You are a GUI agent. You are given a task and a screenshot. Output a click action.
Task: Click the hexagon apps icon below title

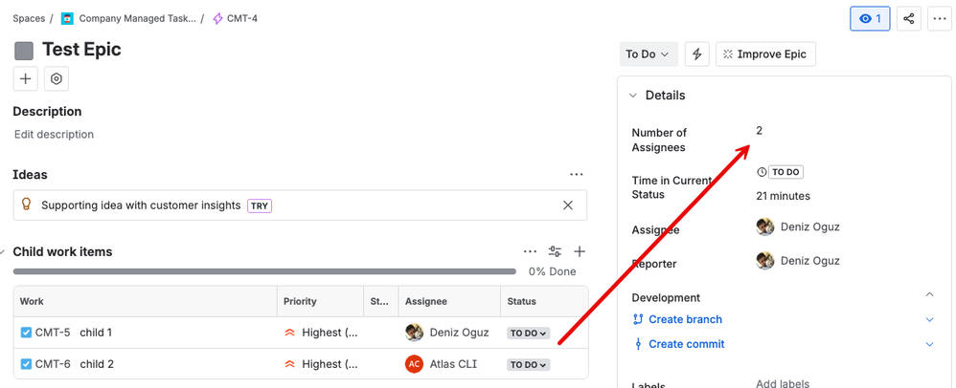pos(57,79)
